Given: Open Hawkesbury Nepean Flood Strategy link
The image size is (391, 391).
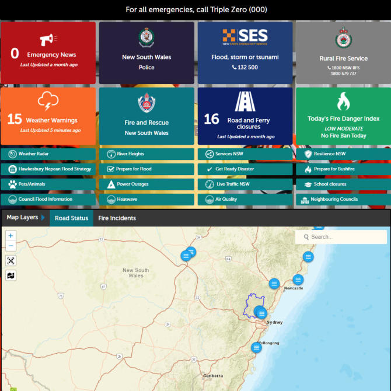Looking at the screenshot, I should click(48, 169).
